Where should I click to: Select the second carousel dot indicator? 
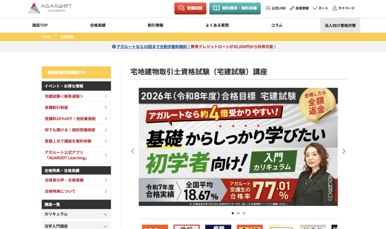click(238, 213)
